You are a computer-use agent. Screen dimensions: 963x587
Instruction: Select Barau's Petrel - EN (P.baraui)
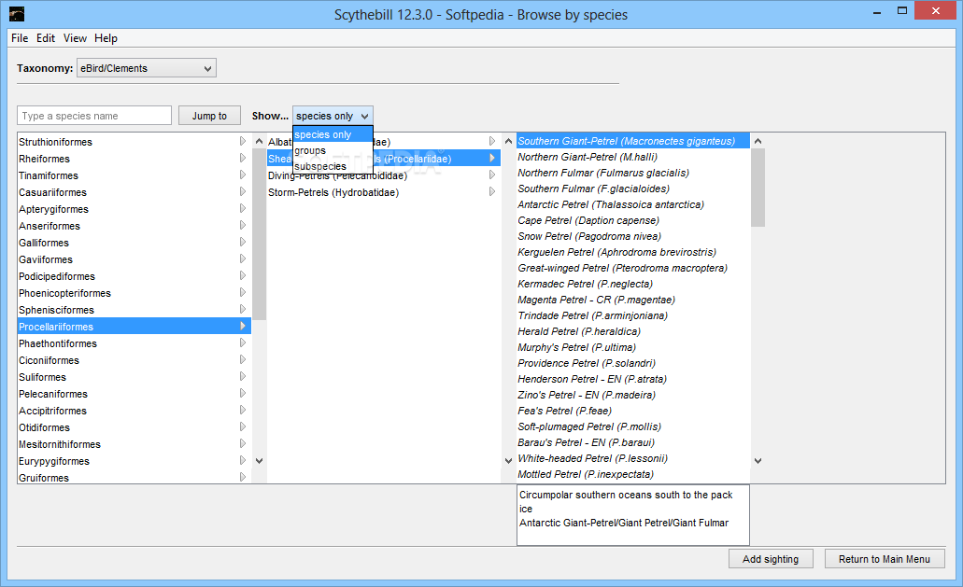pyautogui.click(x=632, y=442)
